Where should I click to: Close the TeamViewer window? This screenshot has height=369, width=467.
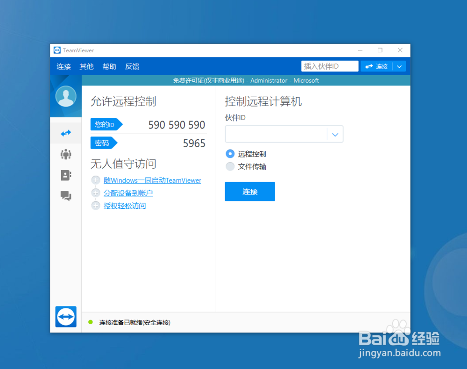[400, 50]
